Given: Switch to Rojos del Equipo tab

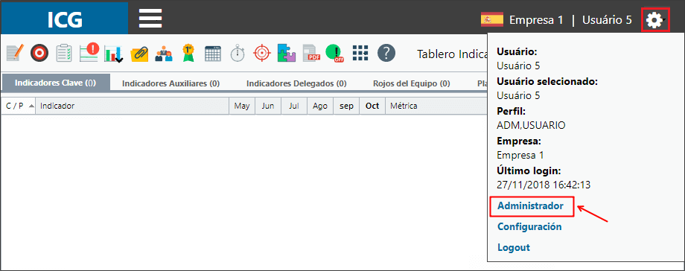Looking at the screenshot, I should pos(412,83).
